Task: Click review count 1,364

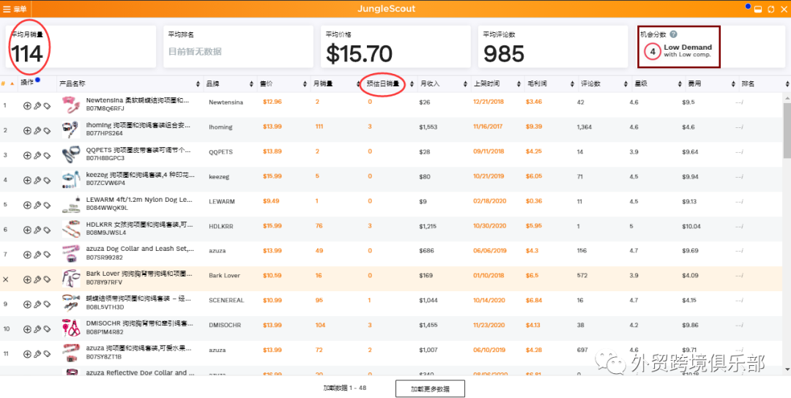Action: (584, 127)
